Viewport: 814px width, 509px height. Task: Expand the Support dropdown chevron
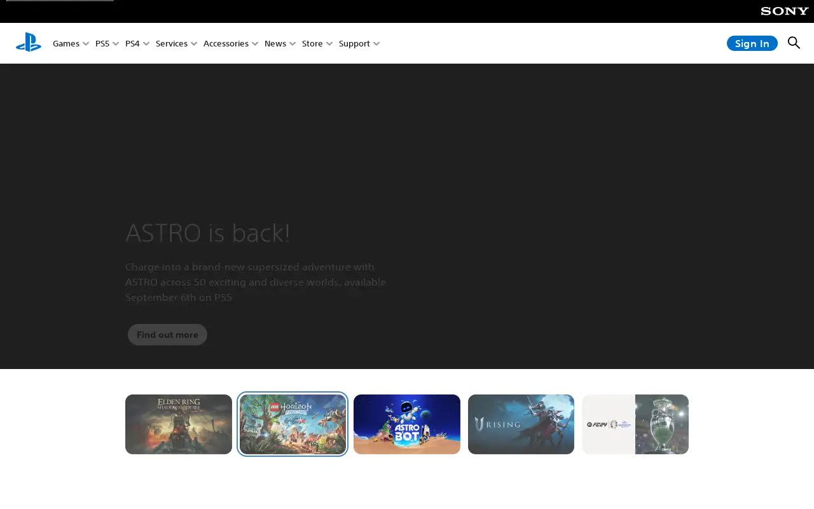[376, 43]
